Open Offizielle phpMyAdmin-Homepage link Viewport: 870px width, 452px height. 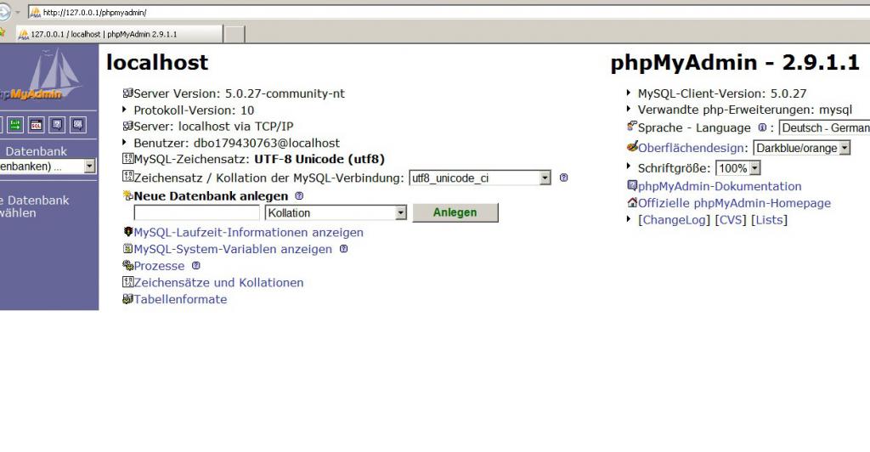click(735, 203)
